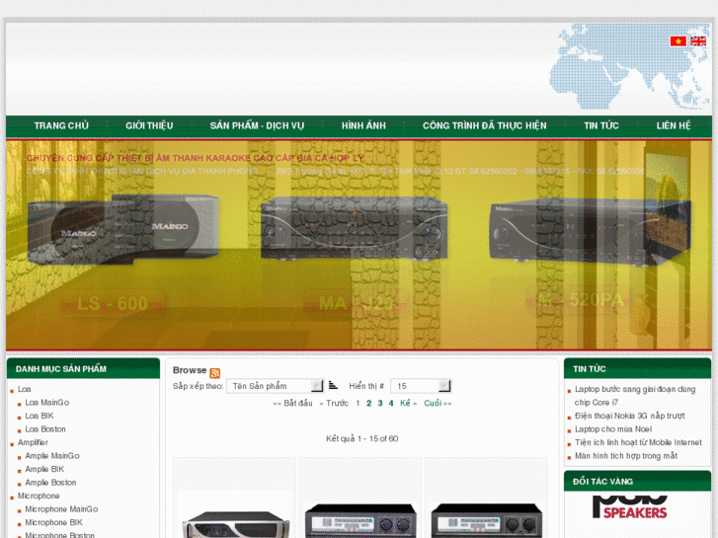Expand the Sắp xếp theo dropdown
Screen dimensions: 718x538
coord(276,386)
